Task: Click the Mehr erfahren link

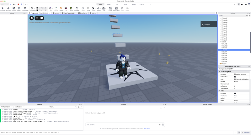Action: (147, 129)
